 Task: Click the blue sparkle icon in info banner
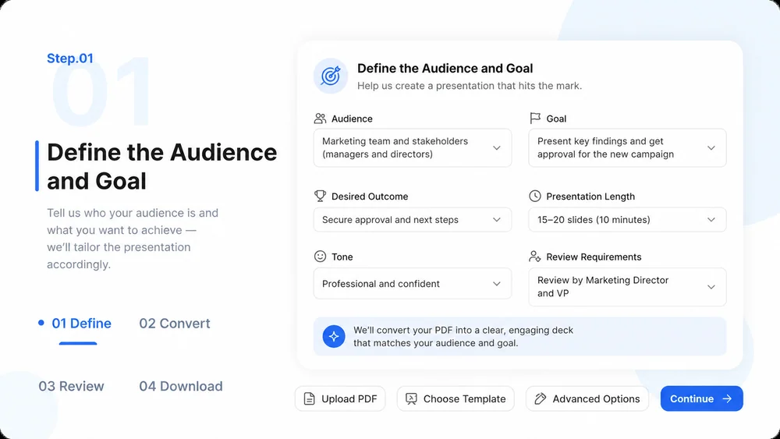point(334,336)
